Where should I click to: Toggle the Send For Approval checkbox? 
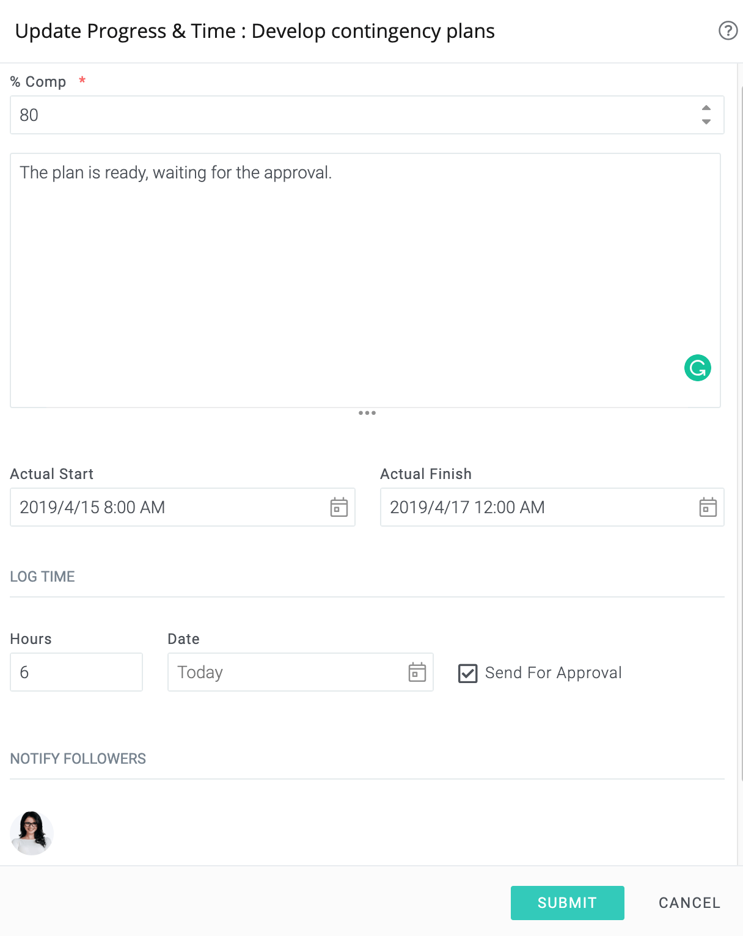[x=467, y=673]
